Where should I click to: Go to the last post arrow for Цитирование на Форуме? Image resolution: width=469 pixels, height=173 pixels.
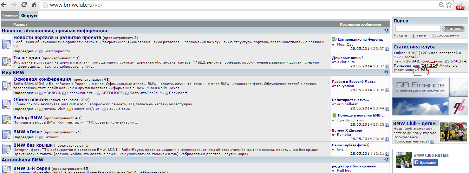pyautogui.click(x=387, y=49)
